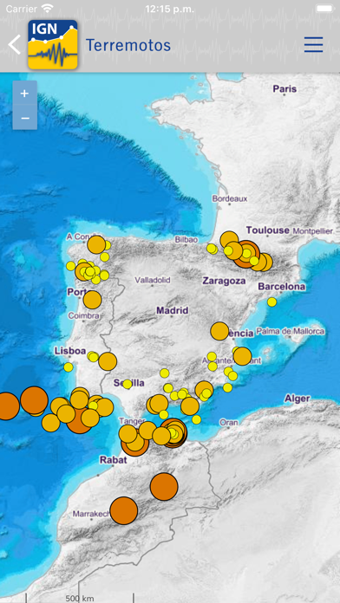Tap the 500 km scale bar

click(79, 599)
